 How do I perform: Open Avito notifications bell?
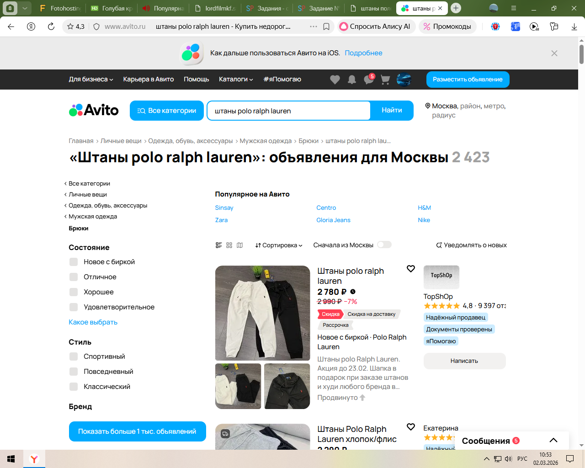[x=352, y=80]
